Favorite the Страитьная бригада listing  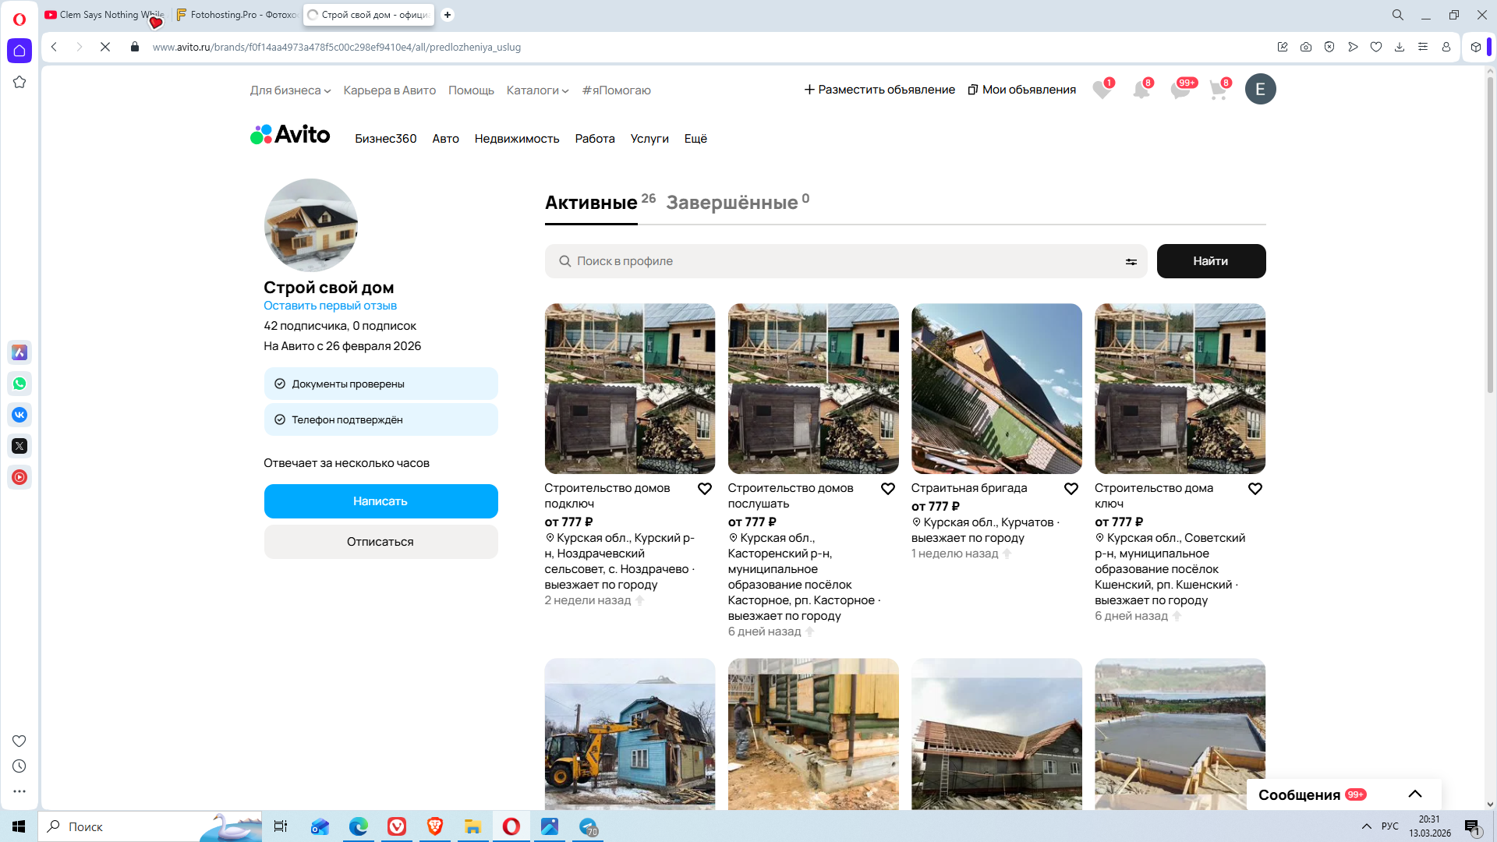(x=1071, y=489)
